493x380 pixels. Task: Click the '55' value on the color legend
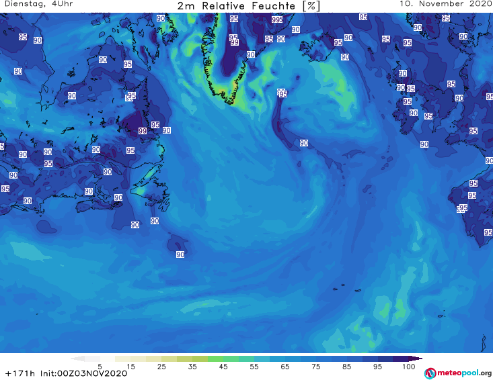click(x=254, y=367)
